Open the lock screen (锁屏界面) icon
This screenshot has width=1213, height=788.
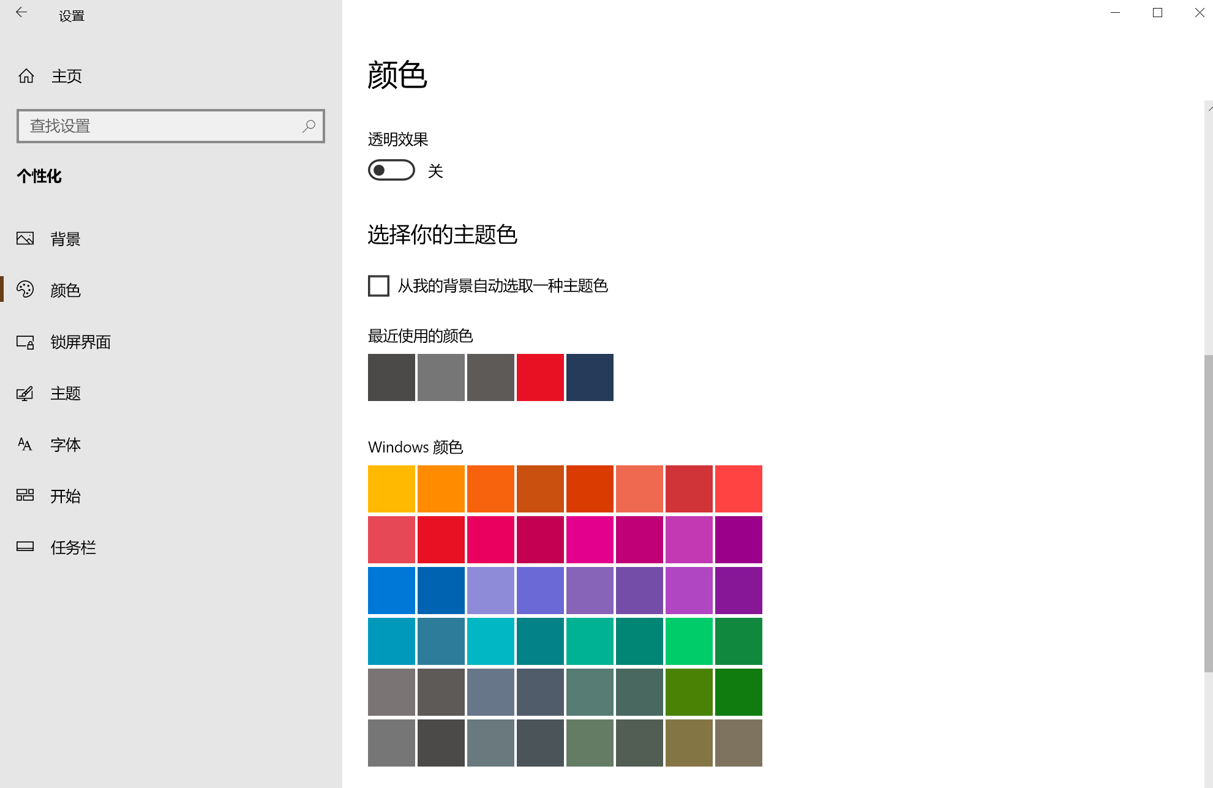(x=25, y=342)
